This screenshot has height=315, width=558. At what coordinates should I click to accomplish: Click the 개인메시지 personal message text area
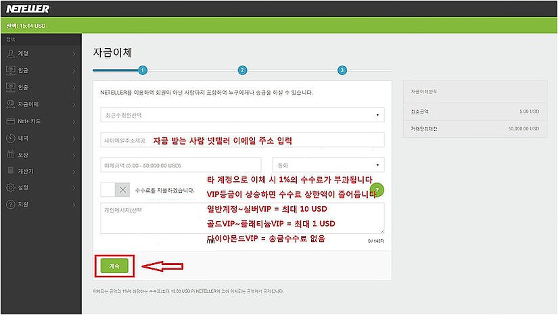(x=242, y=218)
